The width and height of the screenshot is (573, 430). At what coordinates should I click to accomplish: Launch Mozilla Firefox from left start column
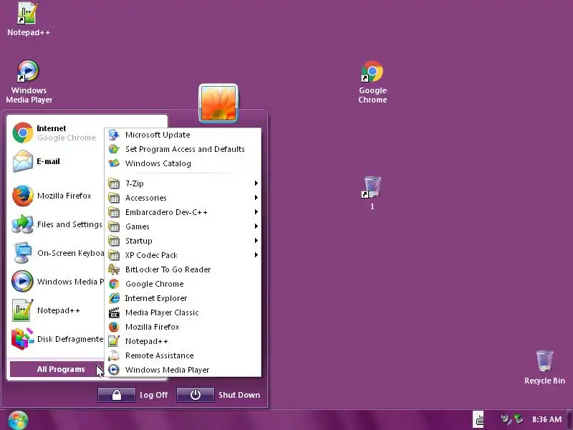pos(55,196)
